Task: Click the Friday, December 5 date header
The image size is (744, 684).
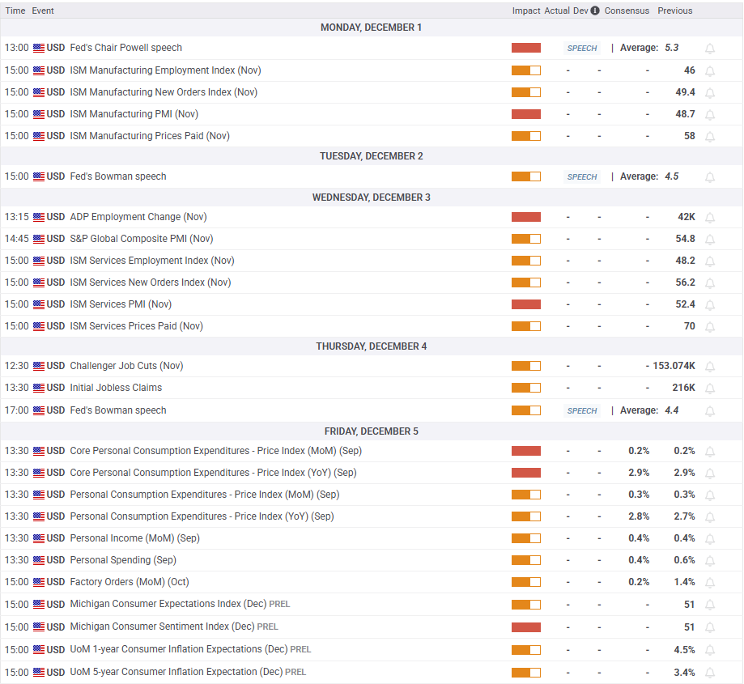Action: point(372,431)
